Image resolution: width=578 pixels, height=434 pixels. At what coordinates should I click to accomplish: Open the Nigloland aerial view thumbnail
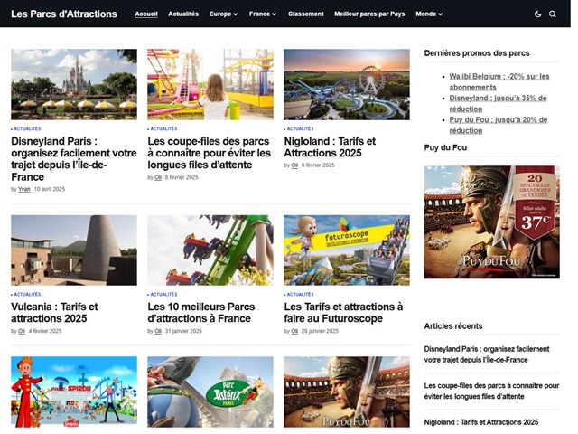[x=347, y=84]
